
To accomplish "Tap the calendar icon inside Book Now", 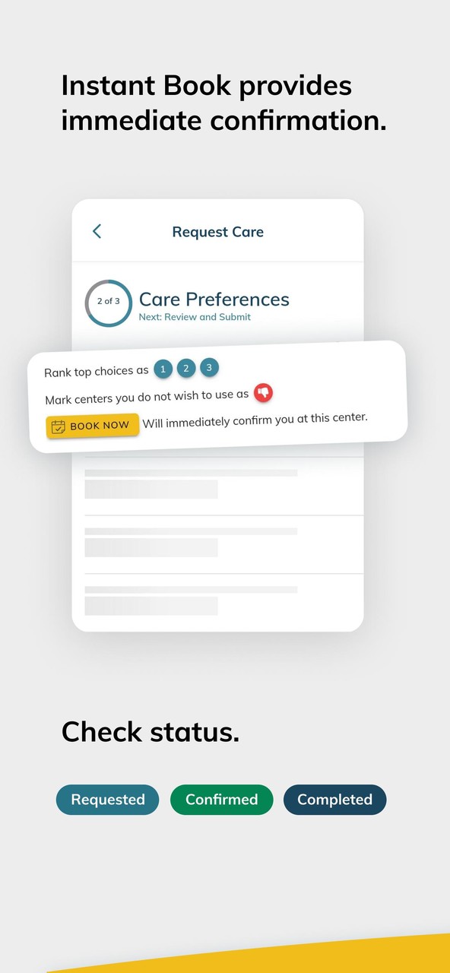I will click(x=59, y=426).
